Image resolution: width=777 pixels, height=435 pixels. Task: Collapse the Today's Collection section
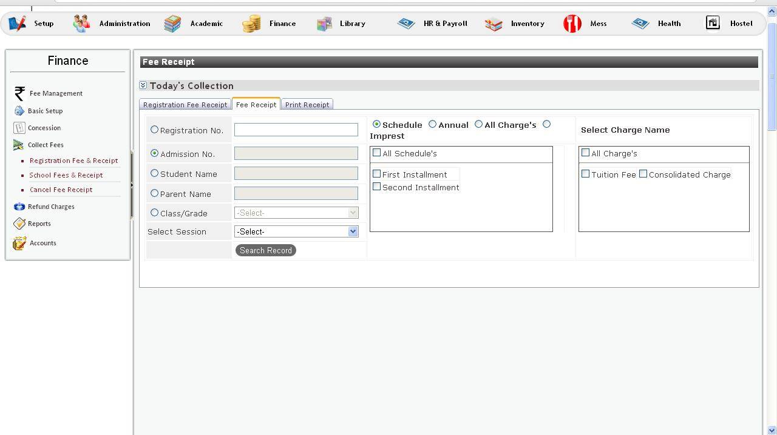point(143,85)
